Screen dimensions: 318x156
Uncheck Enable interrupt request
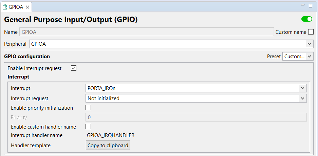point(74,68)
